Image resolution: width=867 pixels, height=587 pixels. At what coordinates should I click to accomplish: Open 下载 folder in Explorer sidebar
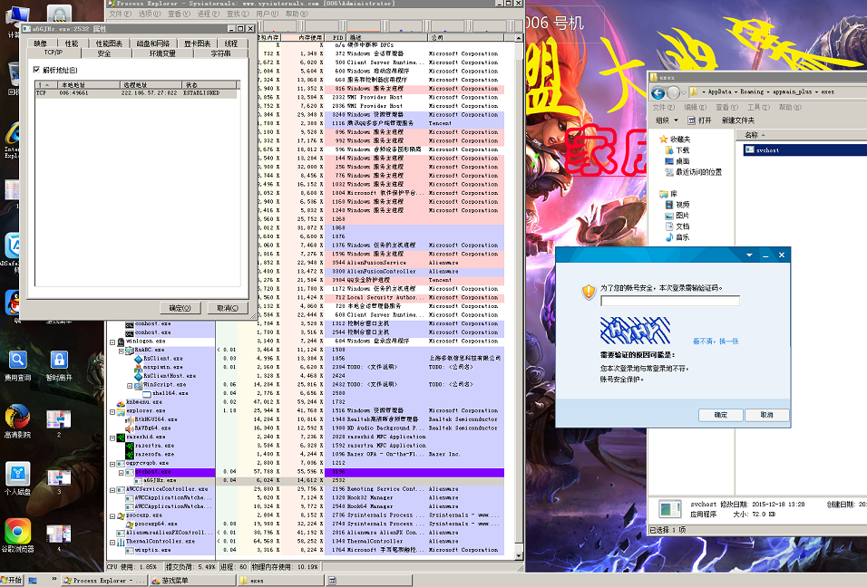coord(677,150)
